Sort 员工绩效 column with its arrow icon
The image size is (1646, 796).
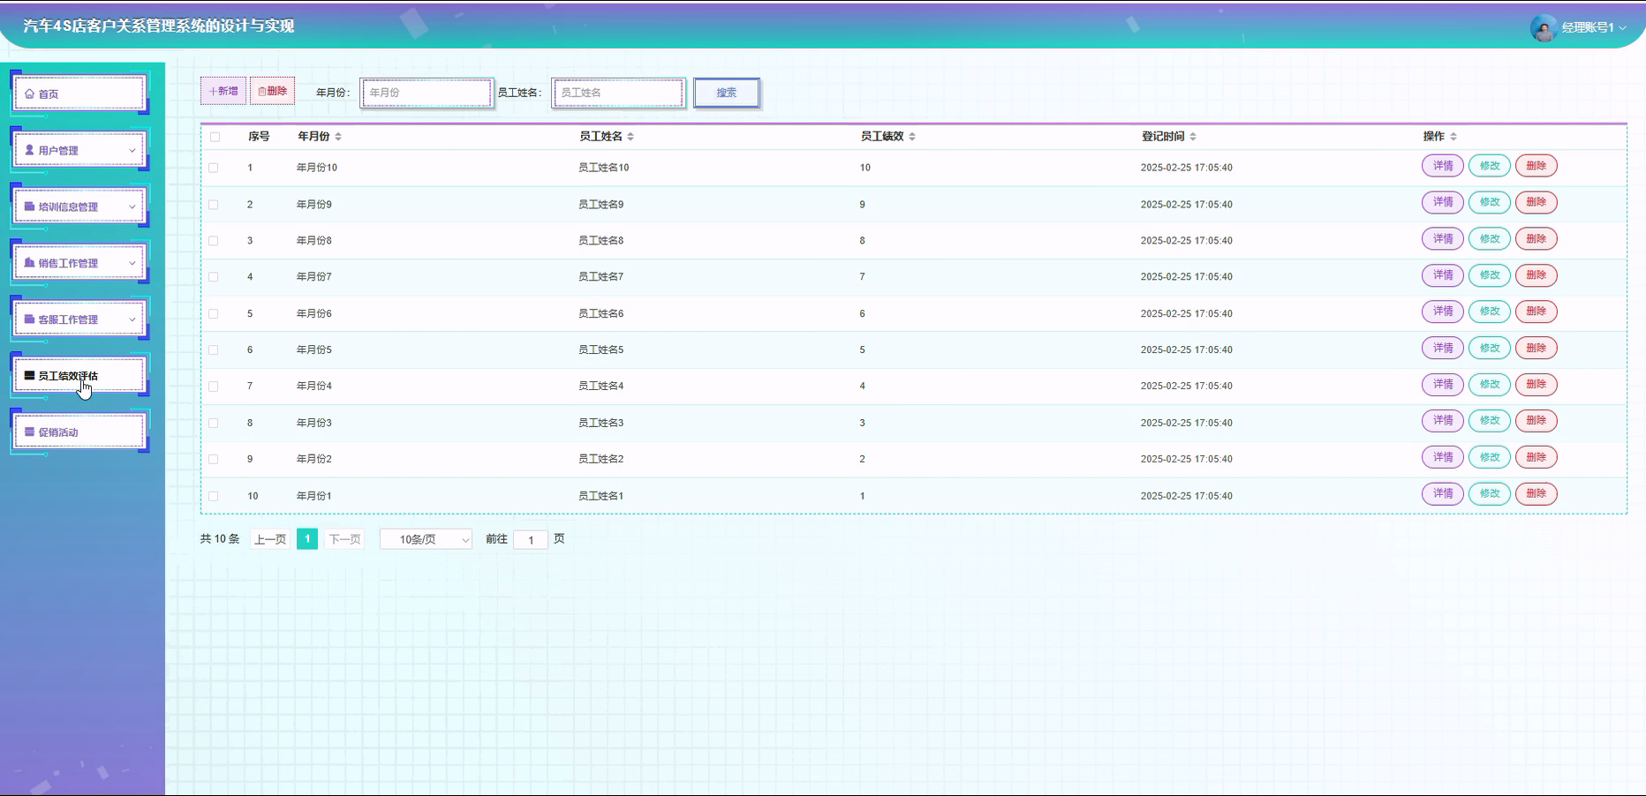point(912,137)
